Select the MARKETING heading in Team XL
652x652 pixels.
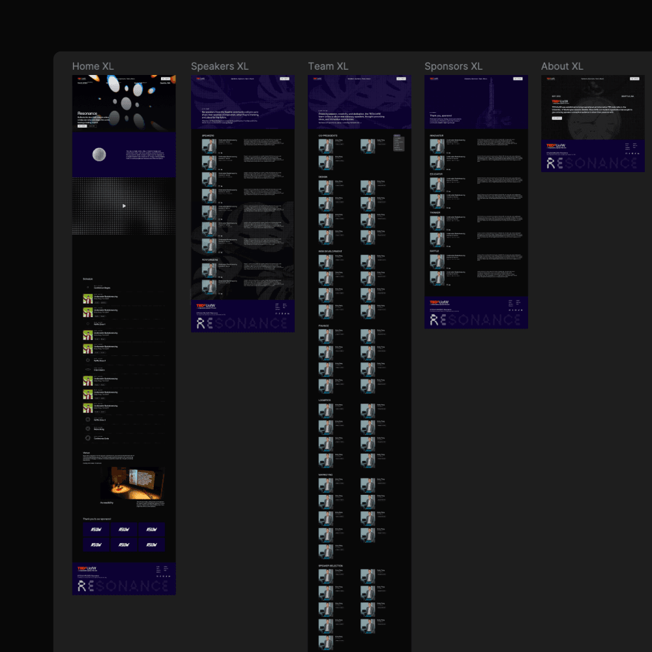pos(325,475)
